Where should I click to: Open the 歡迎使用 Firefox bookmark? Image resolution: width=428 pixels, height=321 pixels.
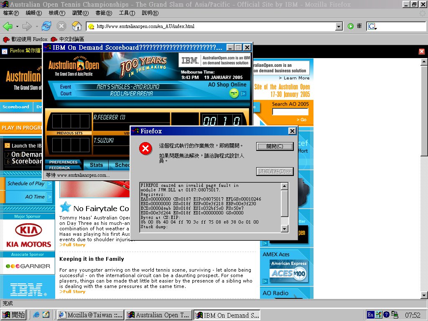coord(25,39)
